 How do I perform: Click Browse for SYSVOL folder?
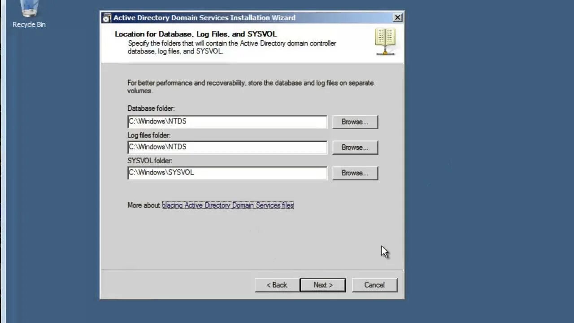point(355,173)
